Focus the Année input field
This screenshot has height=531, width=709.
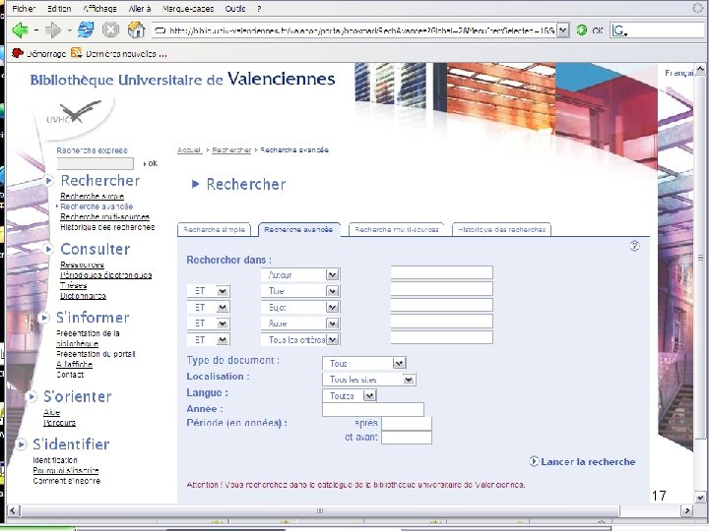pyautogui.click(x=373, y=409)
